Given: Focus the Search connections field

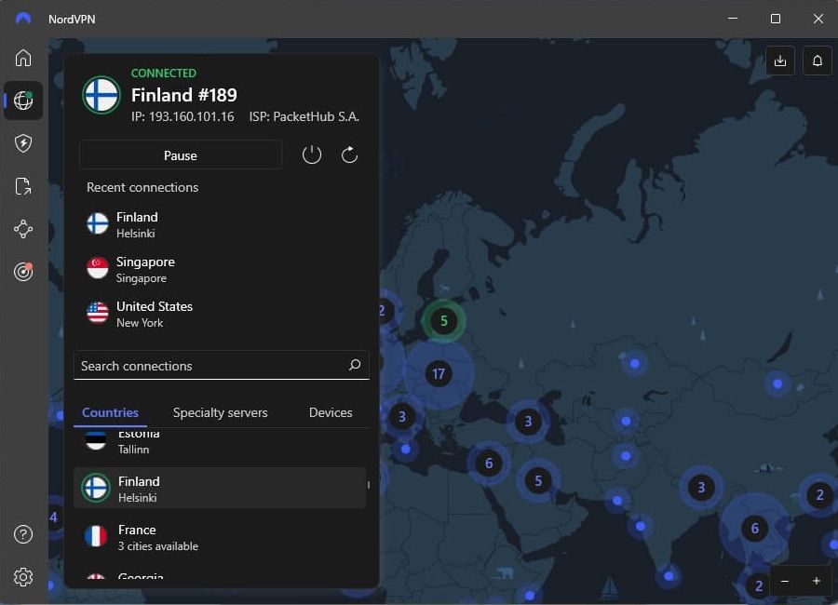Looking at the screenshot, I should 222,366.
